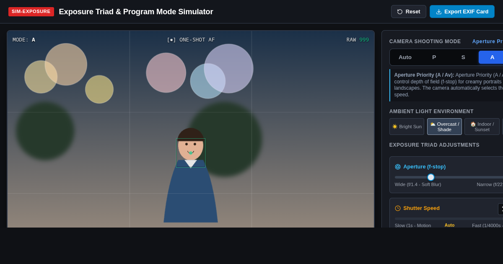Image resolution: width=503 pixels, height=264 pixels.
Task: Click the SIM-EXPOSURE red badge
Action: [31, 12]
